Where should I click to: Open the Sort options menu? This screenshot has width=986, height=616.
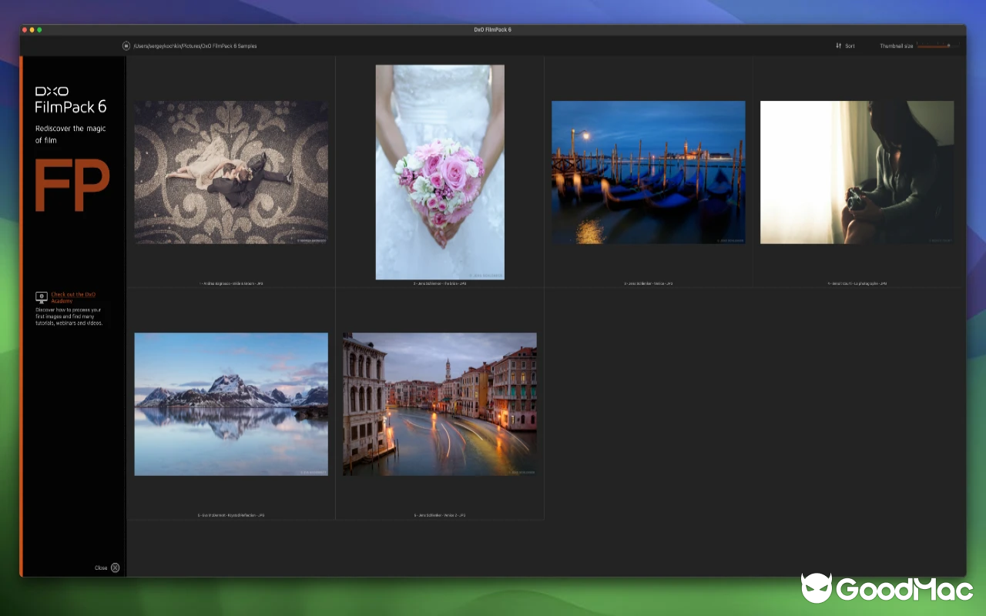(847, 45)
